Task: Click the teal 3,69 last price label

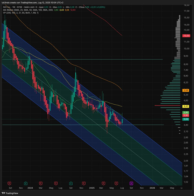Action: click(x=186, y=119)
